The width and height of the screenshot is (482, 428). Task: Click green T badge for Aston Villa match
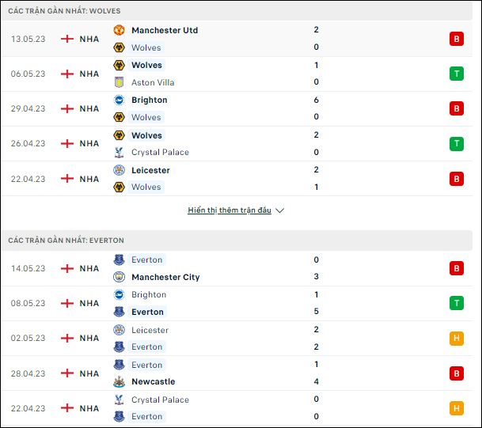[x=457, y=74]
